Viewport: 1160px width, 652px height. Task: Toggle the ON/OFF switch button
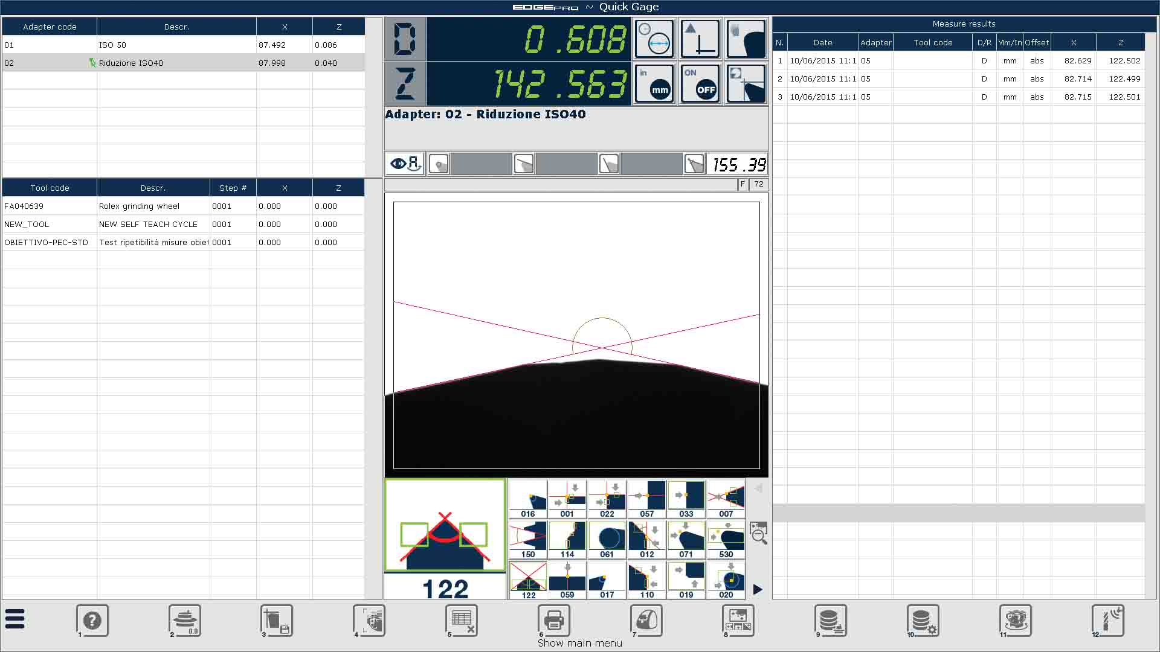[x=700, y=84]
